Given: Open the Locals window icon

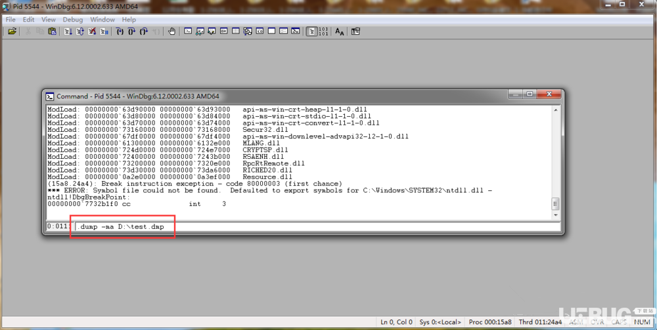Looking at the screenshot, I should [x=212, y=31].
